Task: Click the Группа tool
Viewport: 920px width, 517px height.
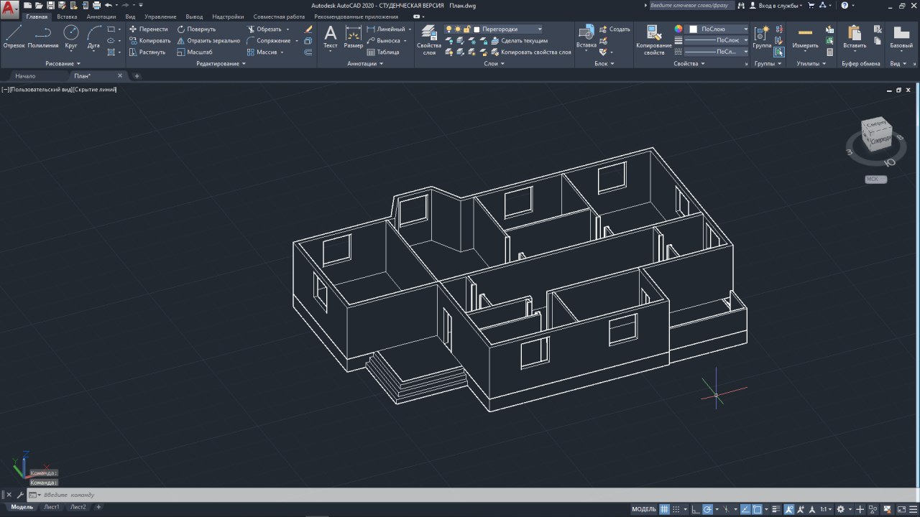Action: point(762,37)
